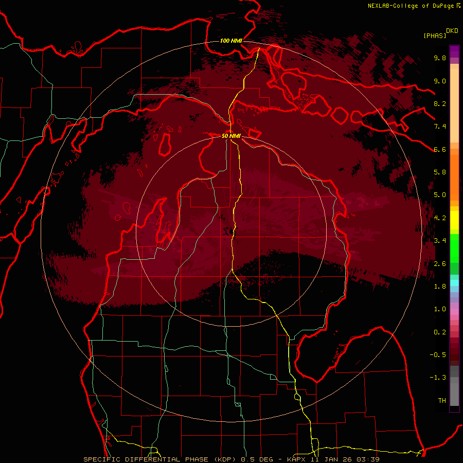
Task: Click the 9.8 legend value
Action: 440,58
